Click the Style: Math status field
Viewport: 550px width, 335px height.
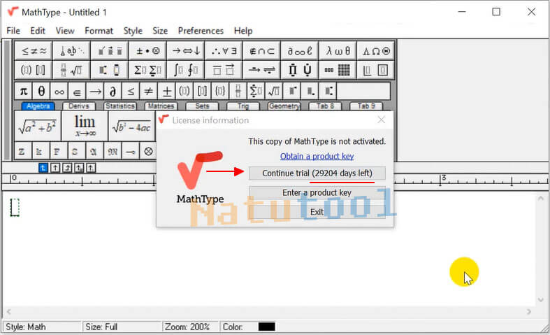pyautogui.click(x=41, y=327)
